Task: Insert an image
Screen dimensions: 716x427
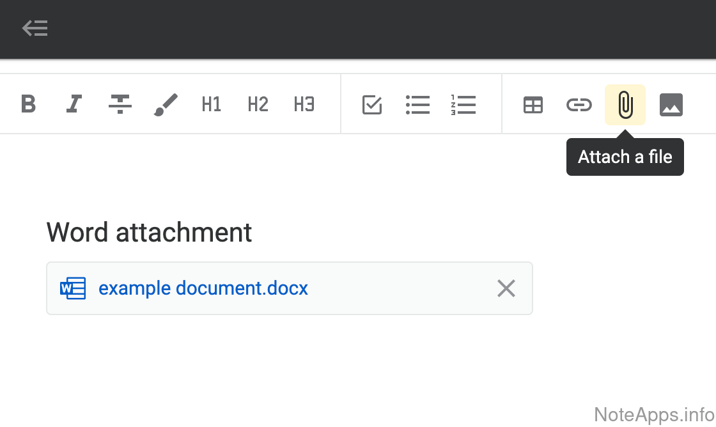Action: 671,104
